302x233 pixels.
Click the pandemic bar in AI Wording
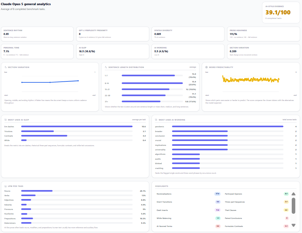(228, 127)
